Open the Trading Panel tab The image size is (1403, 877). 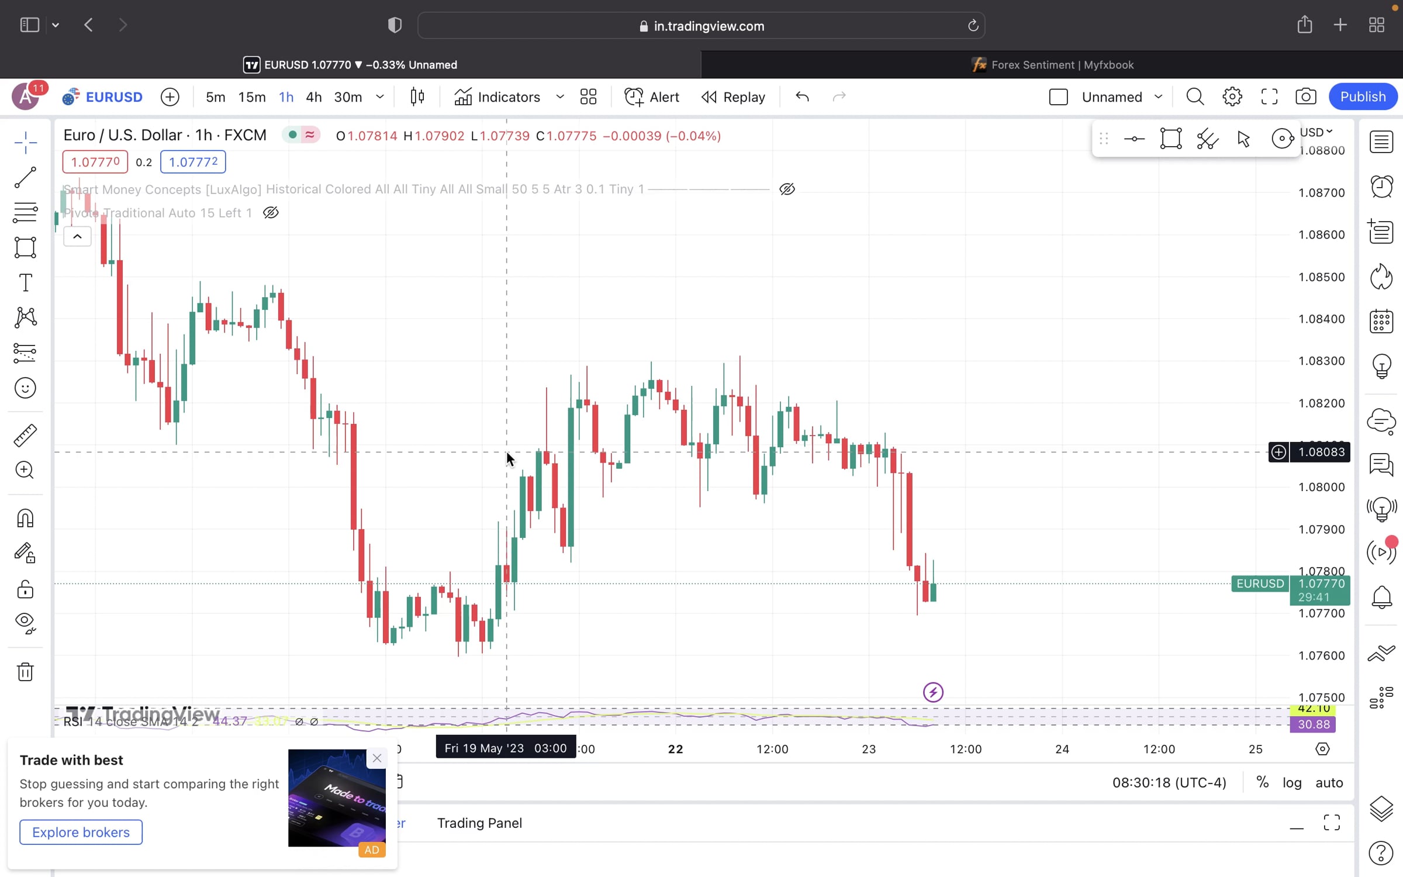point(479,823)
